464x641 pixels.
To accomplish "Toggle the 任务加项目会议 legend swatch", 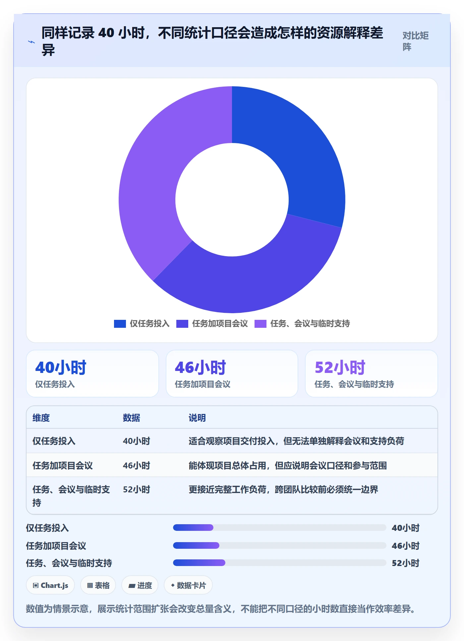I will coord(182,323).
